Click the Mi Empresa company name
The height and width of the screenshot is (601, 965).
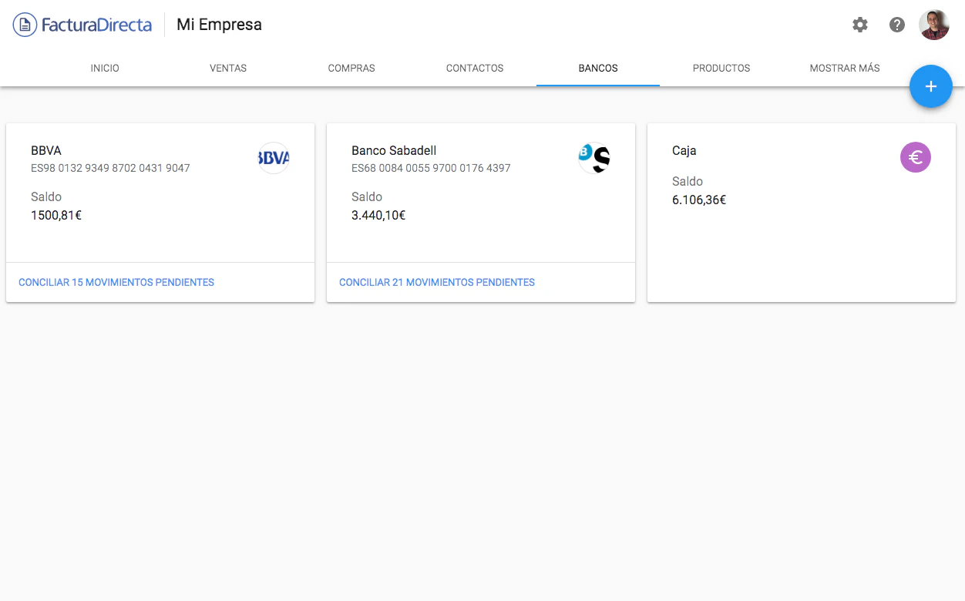pyautogui.click(x=219, y=24)
